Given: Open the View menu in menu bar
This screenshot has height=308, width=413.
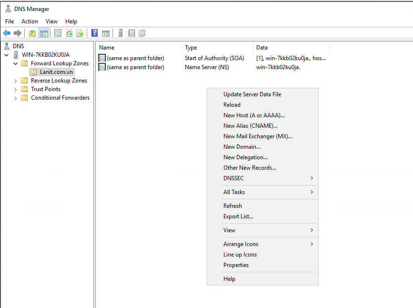Looking at the screenshot, I should pos(51,21).
